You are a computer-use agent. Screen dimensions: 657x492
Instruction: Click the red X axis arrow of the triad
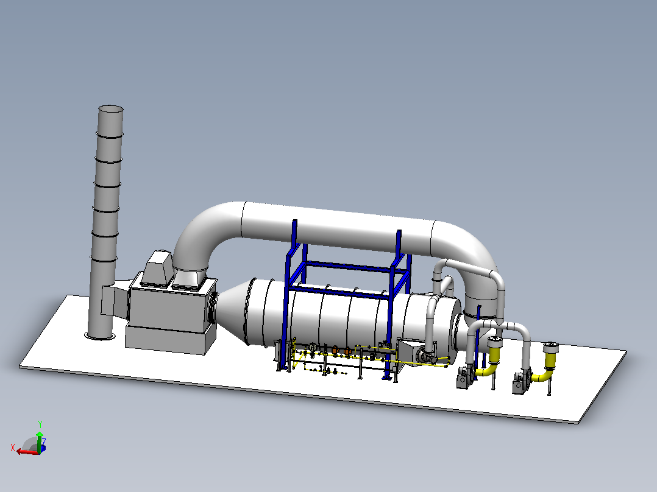26,452
